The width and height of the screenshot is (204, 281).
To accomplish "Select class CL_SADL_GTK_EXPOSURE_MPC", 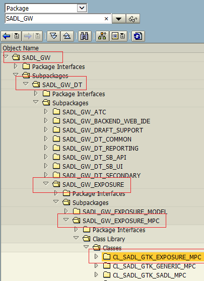I will pyautogui.click(x=157, y=257).
